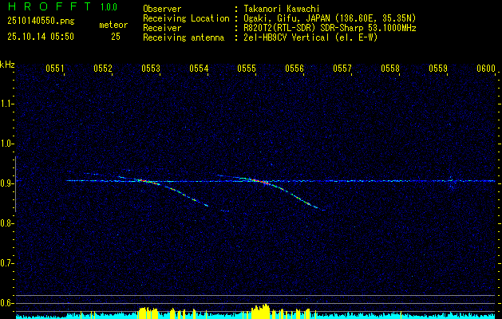Click the meteor label
Viewport: 502px width, 319px height.
113,25
